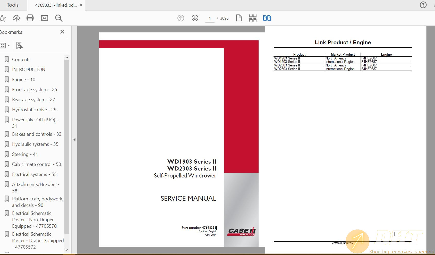The height and width of the screenshot is (255, 435).
Task: Go to Attachments/Headers - 58 bookmark
Action: [36, 188]
